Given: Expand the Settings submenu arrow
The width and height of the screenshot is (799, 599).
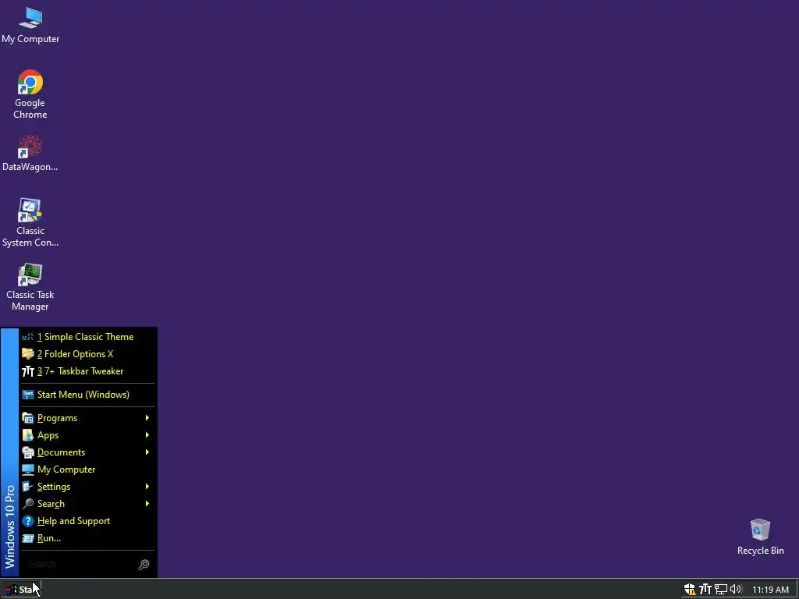Looking at the screenshot, I should coord(147,487).
